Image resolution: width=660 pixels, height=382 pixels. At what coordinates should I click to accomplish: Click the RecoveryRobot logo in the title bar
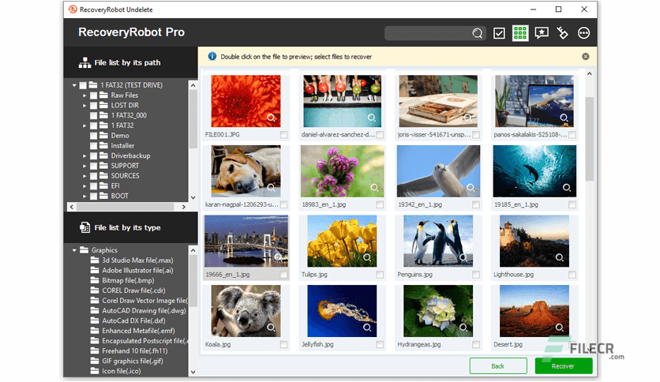point(73,9)
